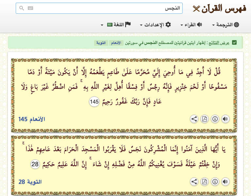Play audio for Al-An'am verse 145

[x=226, y=119]
